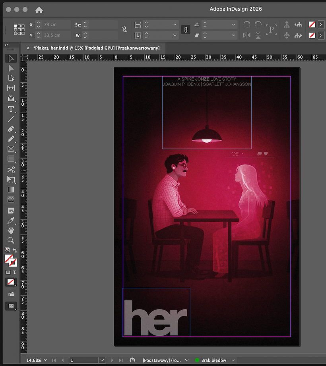Toggle the constrain scale proportions chain button
The image size is (326, 366).
click(x=185, y=30)
